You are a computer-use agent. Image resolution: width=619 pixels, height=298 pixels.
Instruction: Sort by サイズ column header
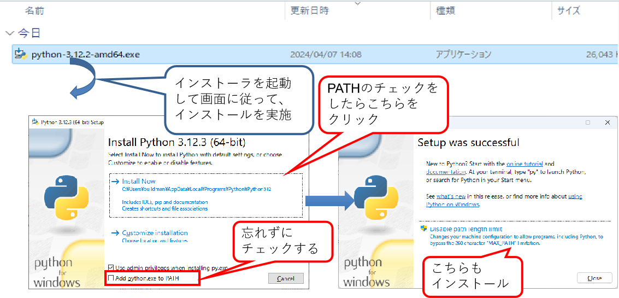[569, 11]
